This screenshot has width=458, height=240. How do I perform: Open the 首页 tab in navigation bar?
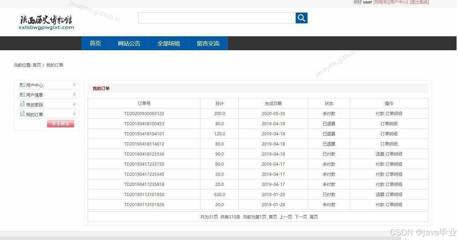95,43
